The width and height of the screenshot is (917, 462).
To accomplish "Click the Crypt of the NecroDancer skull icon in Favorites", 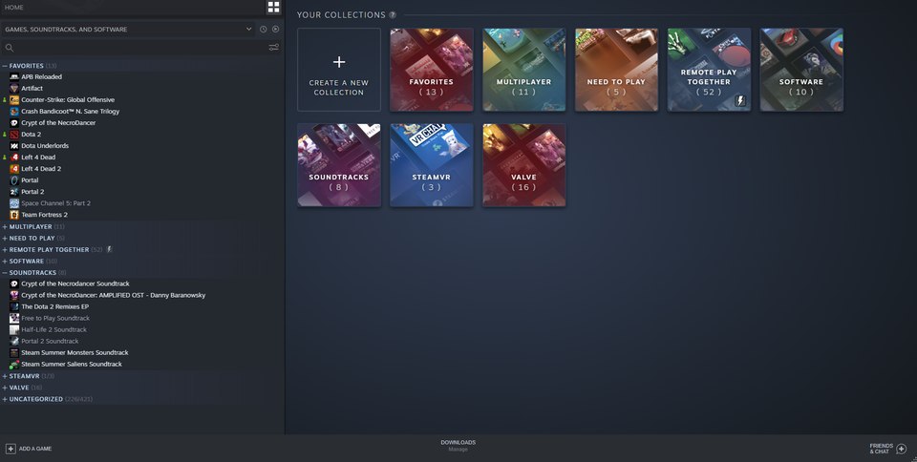I will tap(14, 122).
